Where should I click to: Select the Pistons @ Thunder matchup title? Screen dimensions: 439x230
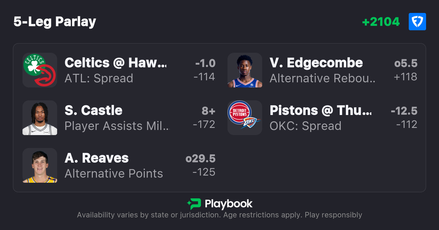coord(320,111)
